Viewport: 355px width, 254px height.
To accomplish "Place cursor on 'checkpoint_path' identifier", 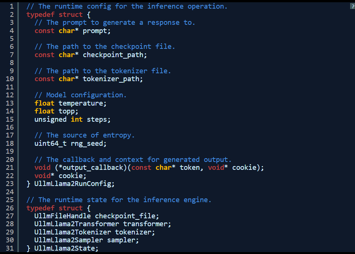I will (x=113, y=55).
